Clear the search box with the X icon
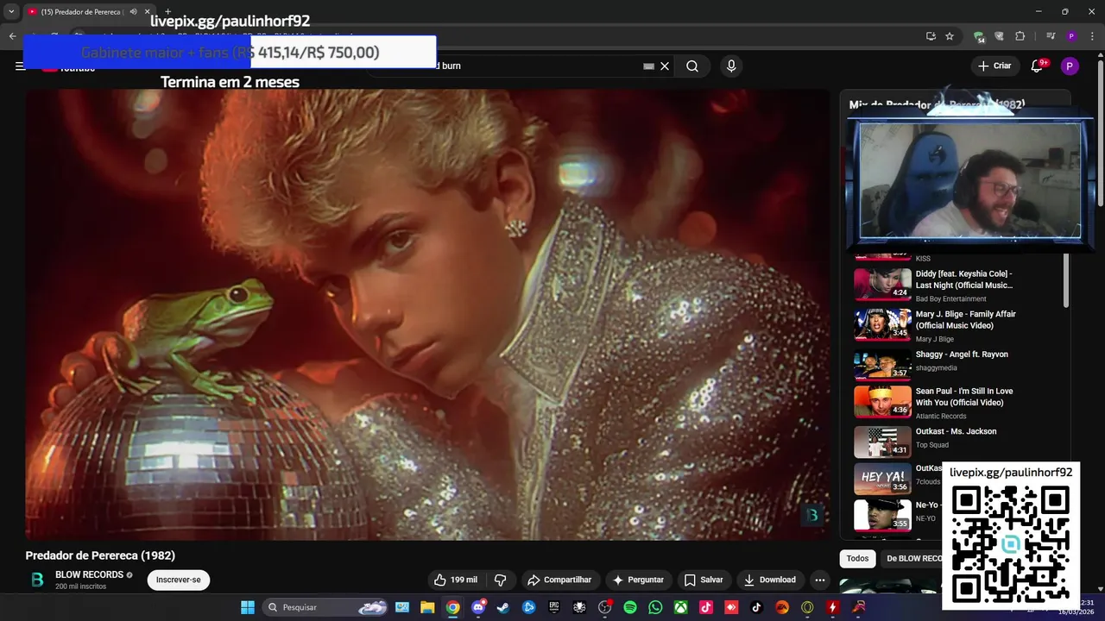The width and height of the screenshot is (1105, 621). pyautogui.click(x=665, y=66)
